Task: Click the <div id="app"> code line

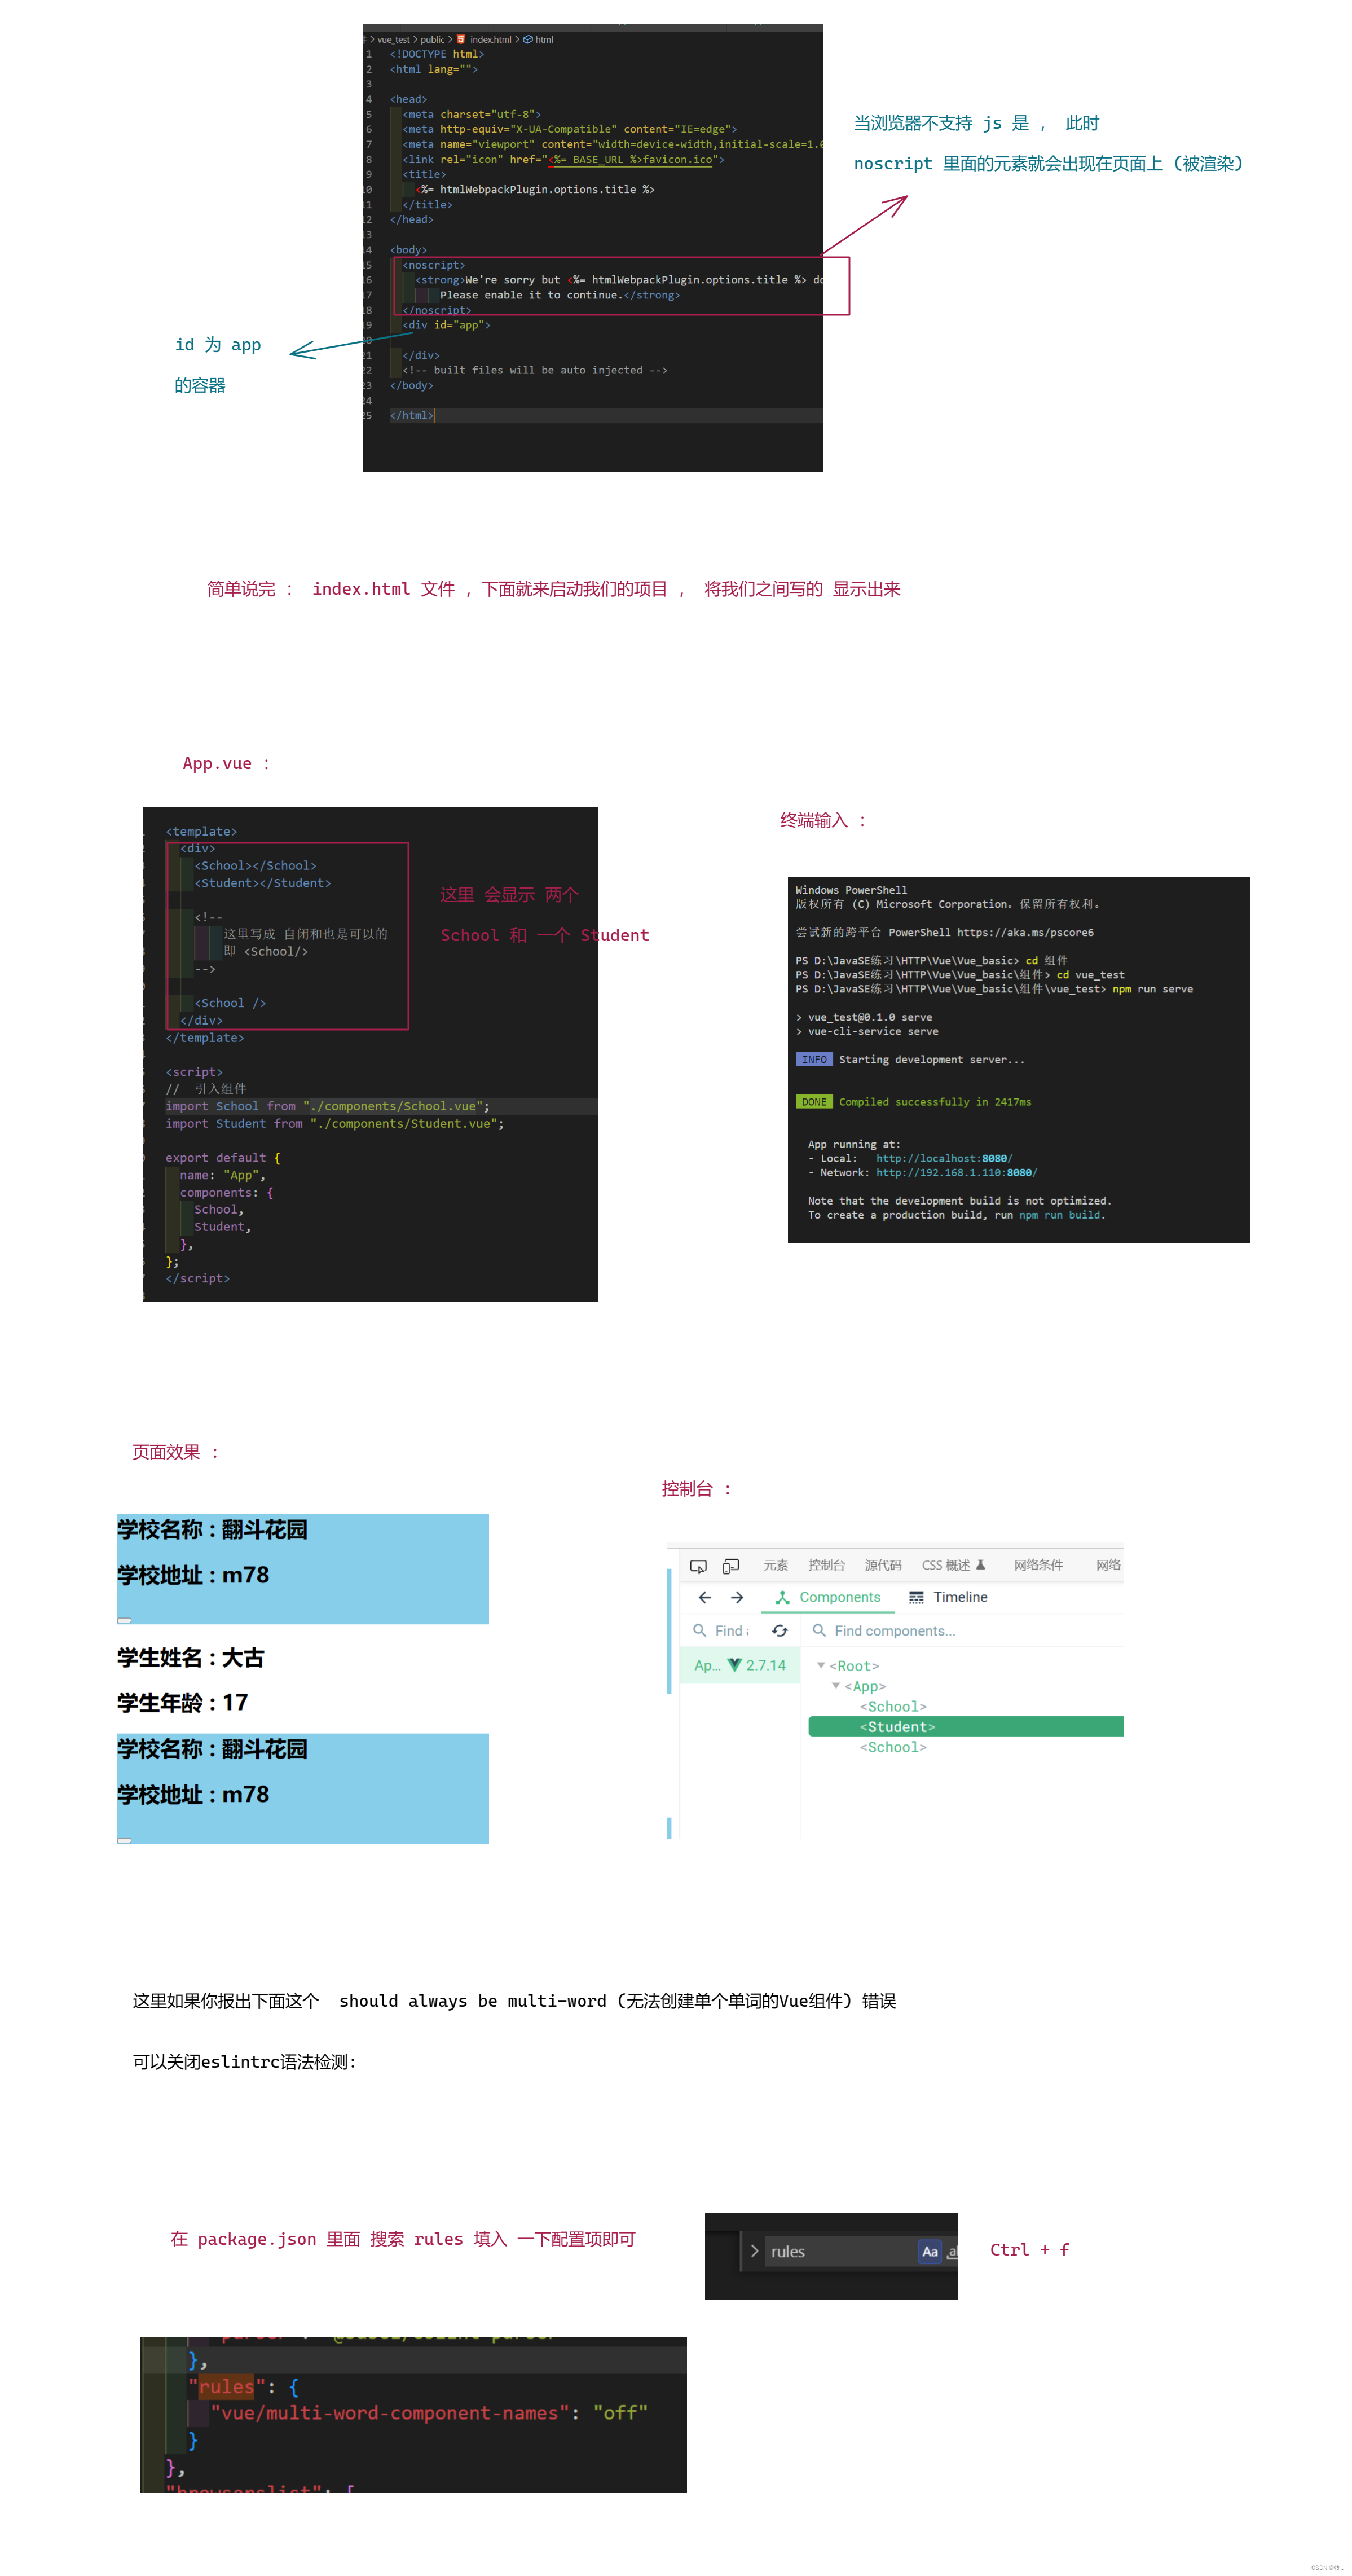Action: click(x=446, y=325)
